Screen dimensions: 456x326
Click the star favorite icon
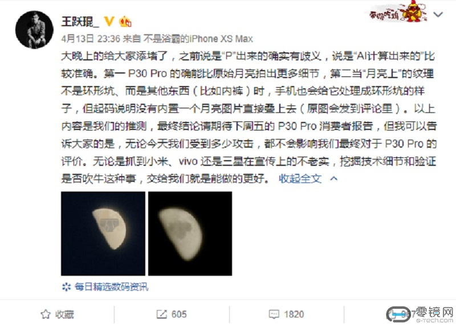46,315
